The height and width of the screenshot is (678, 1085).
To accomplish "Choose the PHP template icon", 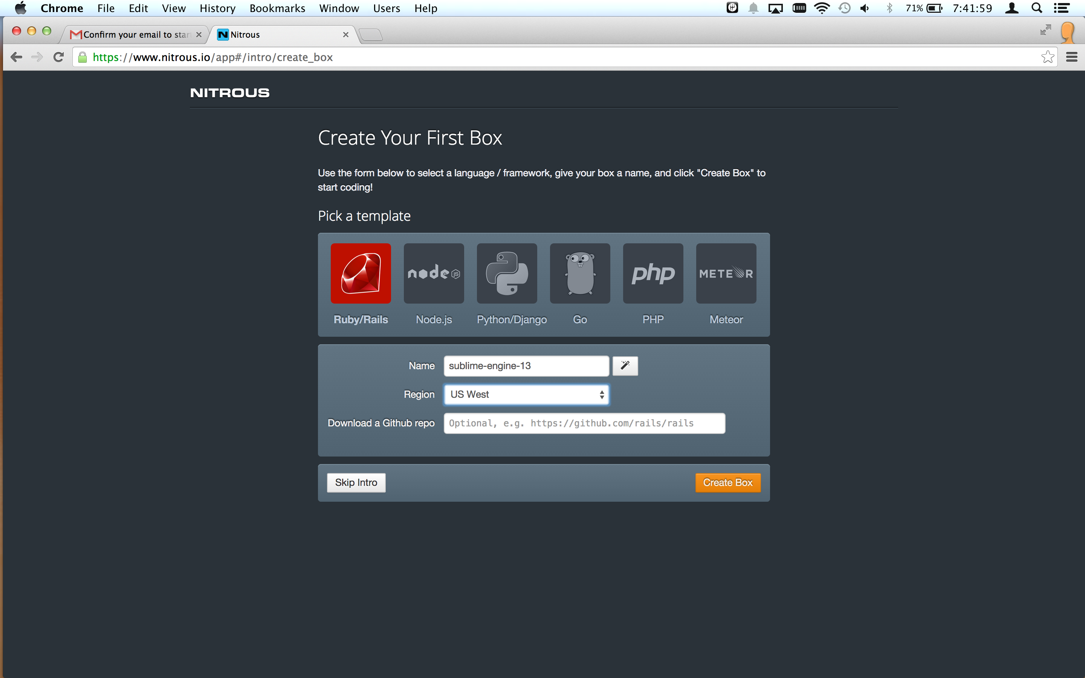I will [x=653, y=273].
